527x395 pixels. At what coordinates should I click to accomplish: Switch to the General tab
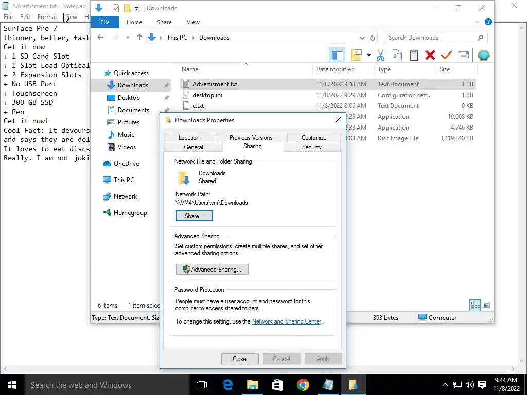(x=194, y=147)
